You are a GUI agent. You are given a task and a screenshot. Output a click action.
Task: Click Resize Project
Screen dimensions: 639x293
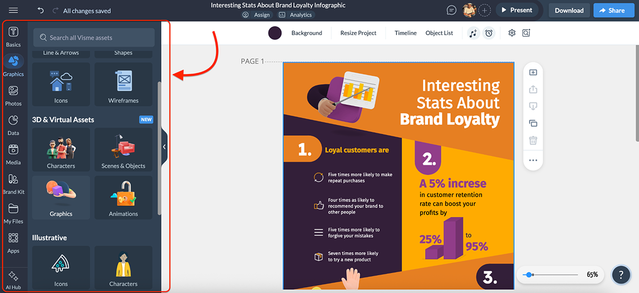pyautogui.click(x=358, y=33)
